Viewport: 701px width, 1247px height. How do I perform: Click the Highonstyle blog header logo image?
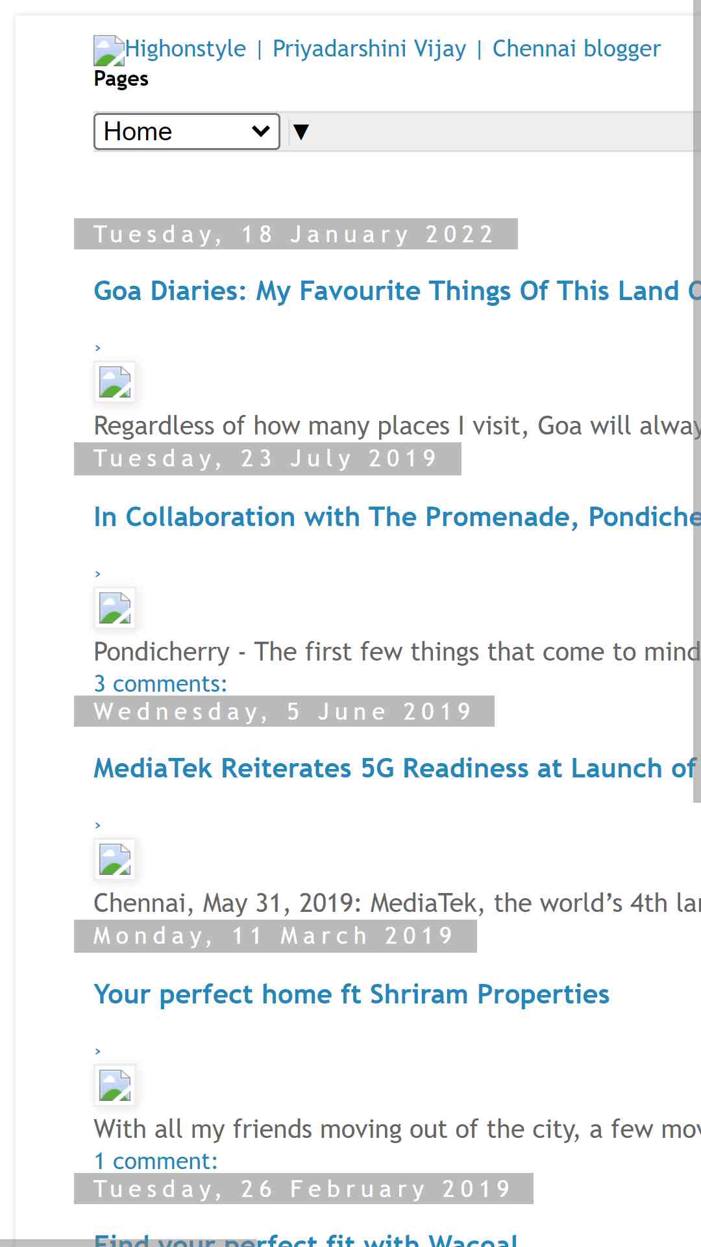109,51
